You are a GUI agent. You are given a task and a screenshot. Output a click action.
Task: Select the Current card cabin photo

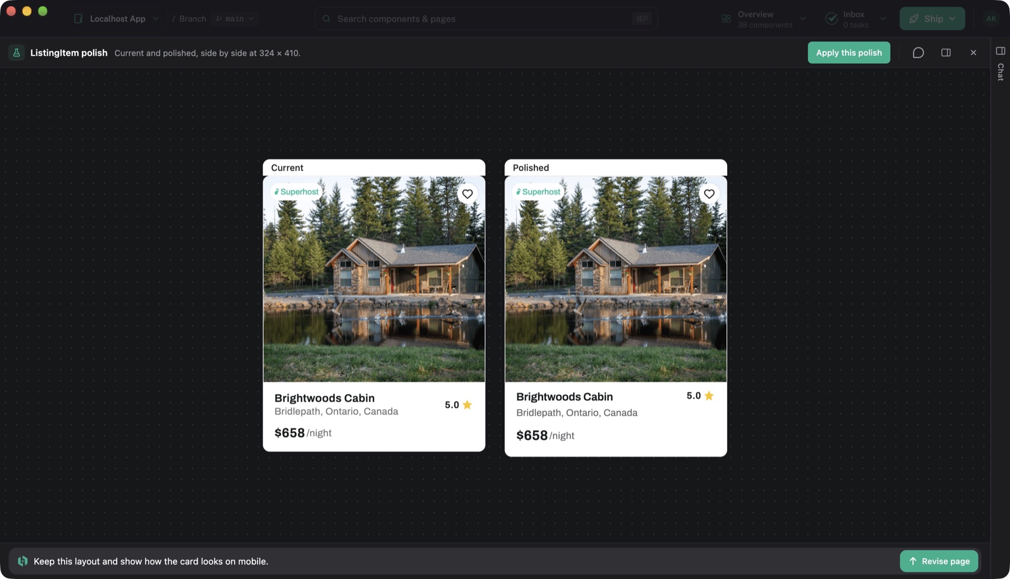(x=374, y=279)
